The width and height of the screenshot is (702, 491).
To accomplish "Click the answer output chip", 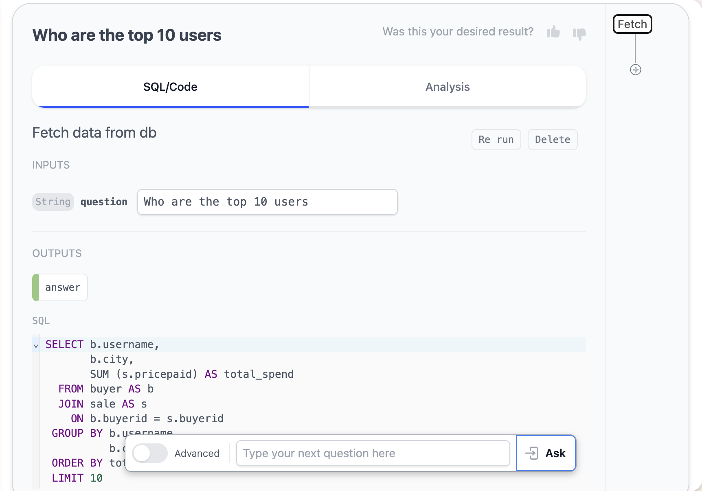I will pos(63,287).
